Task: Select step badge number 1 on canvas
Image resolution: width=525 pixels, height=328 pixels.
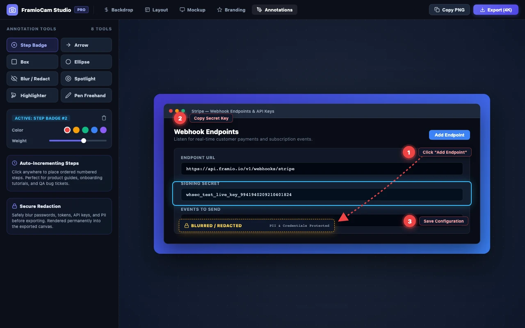Action: (409, 153)
